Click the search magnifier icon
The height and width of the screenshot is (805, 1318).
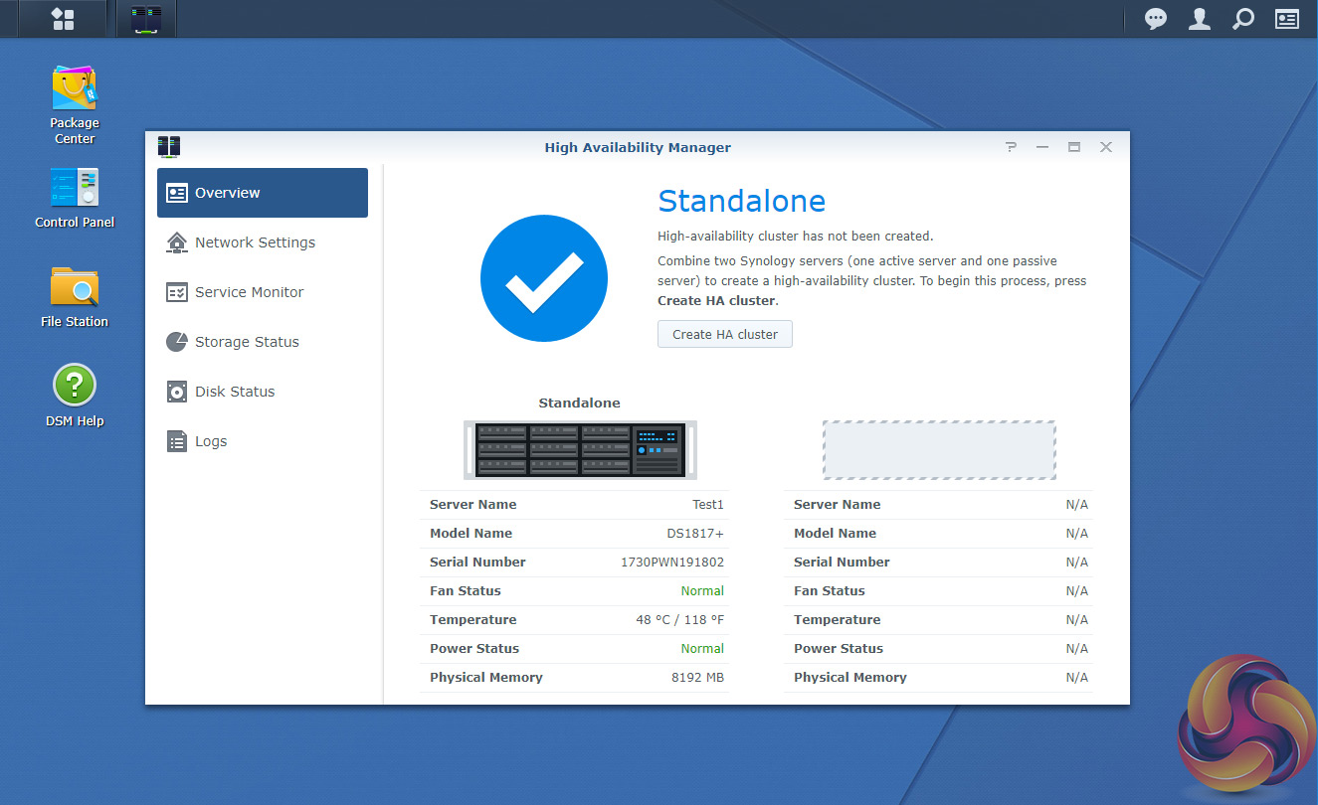pyautogui.click(x=1243, y=19)
